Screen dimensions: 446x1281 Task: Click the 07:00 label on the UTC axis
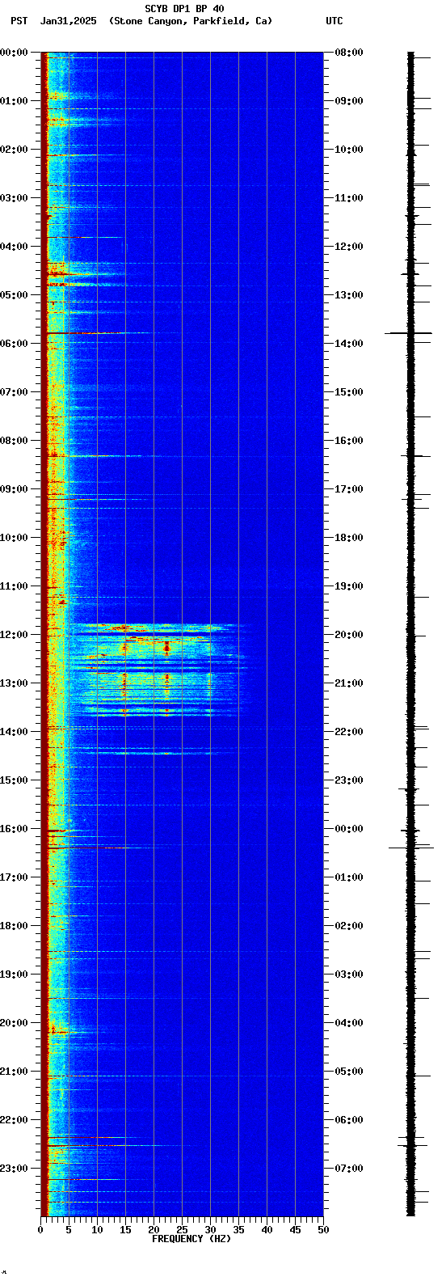click(349, 1169)
